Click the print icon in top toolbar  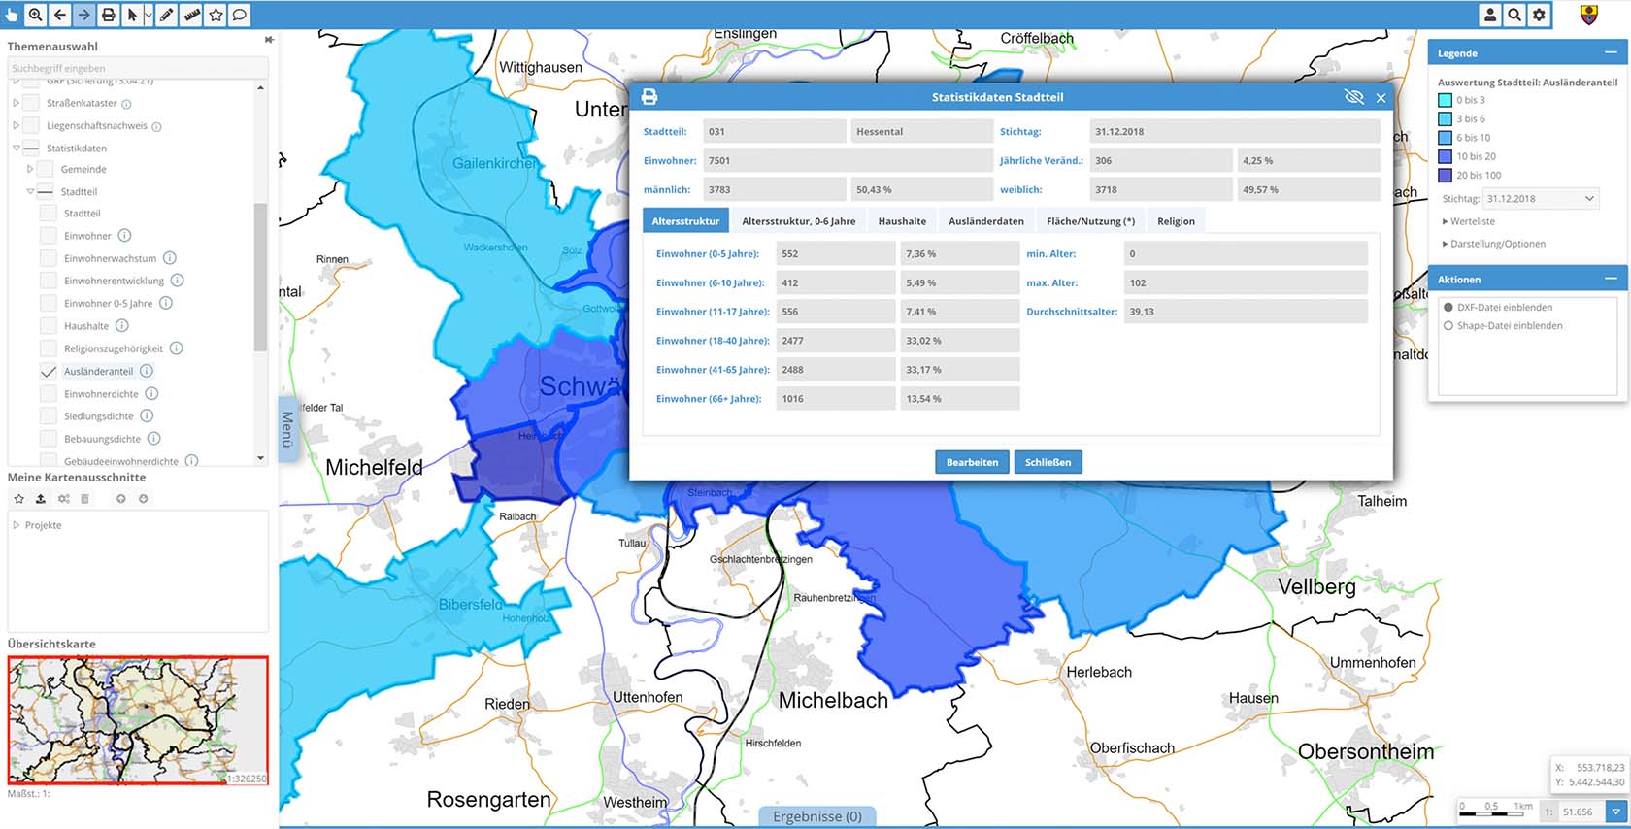click(x=109, y=15)
